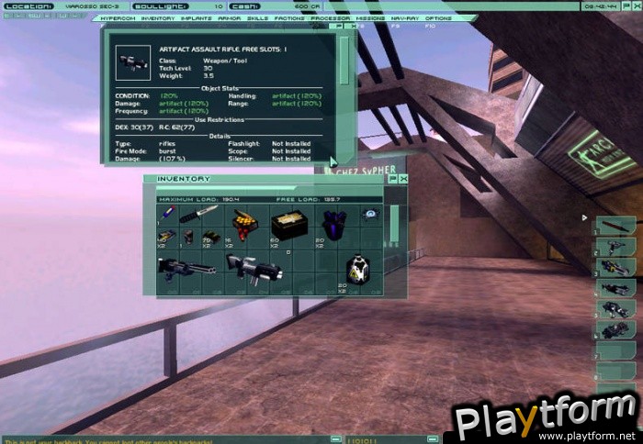Select quickbelt slot 5 weapon
The width and height of the screenshot is (643, 444).
click(x=616, y=309)
